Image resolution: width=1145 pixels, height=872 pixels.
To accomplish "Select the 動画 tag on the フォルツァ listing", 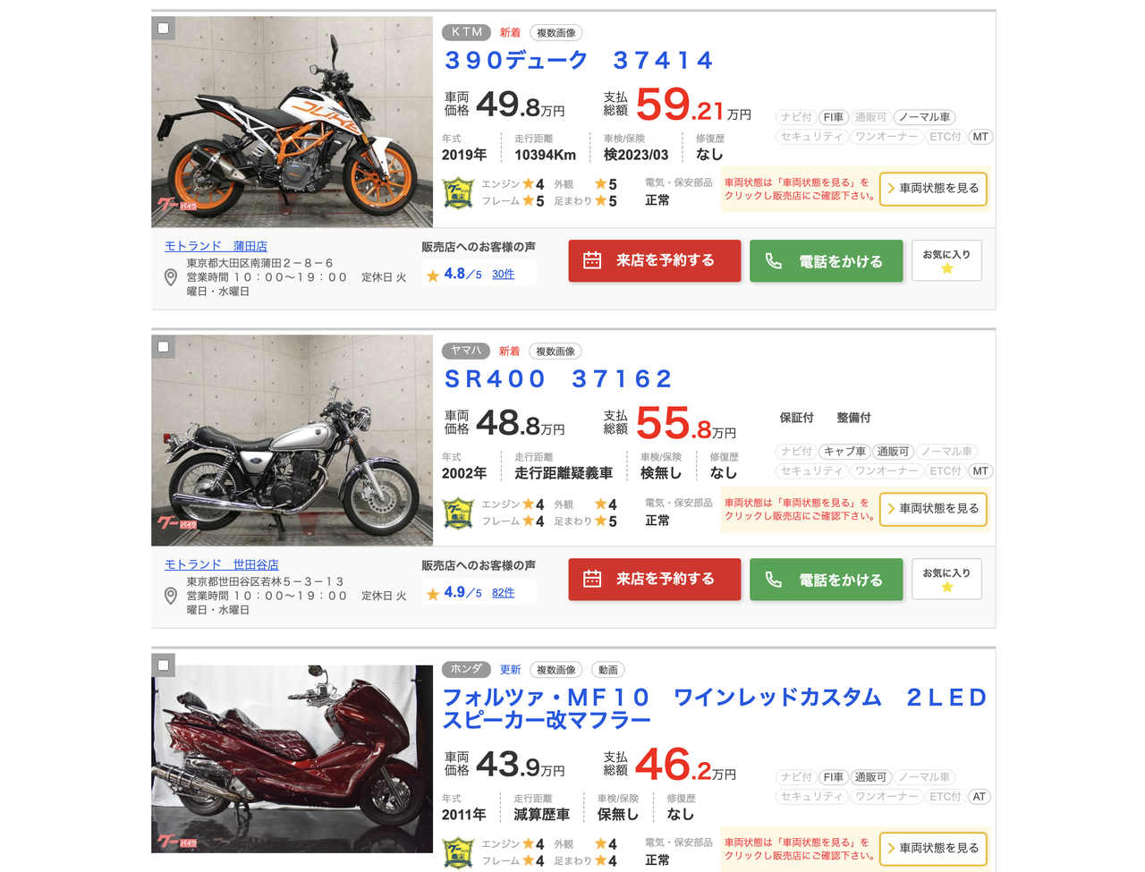I will pyautogui.click(x=607, y=670).
